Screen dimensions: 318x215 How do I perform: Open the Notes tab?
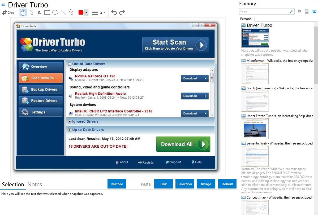35,185
